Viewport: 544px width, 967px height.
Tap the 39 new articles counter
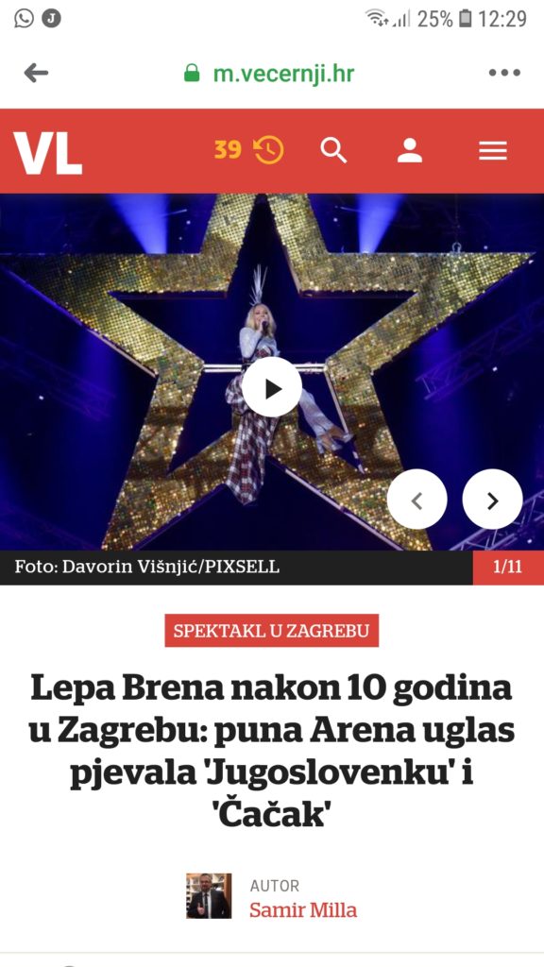click(x=228, y=150)
